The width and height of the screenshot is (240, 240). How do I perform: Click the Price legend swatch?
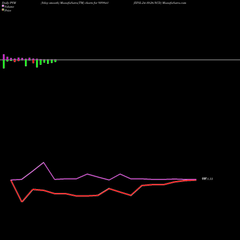pyautogui.click(x=3, y=10)
